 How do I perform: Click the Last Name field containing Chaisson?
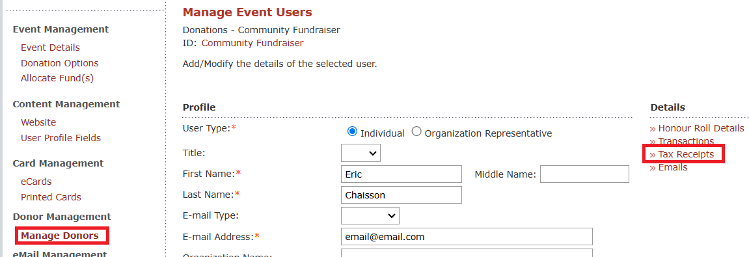click(x=402, y=195)
